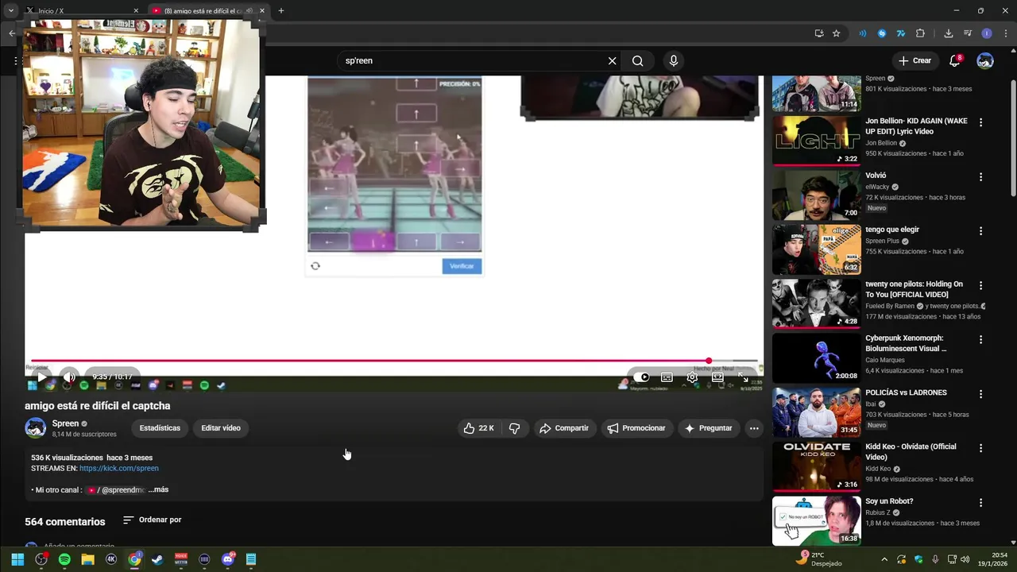The width and height of the screenshot is (1017, 572).
Task: Start voice search with the microphone
Action: (674, 61)
